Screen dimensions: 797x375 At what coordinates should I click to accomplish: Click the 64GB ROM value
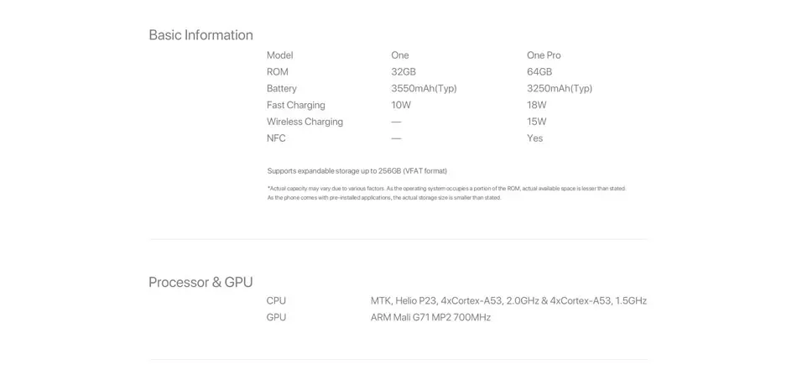539,72
